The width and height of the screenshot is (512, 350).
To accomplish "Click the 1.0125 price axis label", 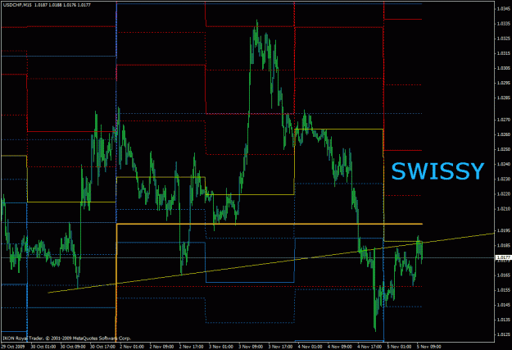I will 504,334.
